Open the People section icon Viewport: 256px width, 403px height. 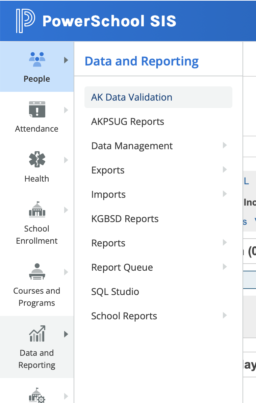(37, 59)
